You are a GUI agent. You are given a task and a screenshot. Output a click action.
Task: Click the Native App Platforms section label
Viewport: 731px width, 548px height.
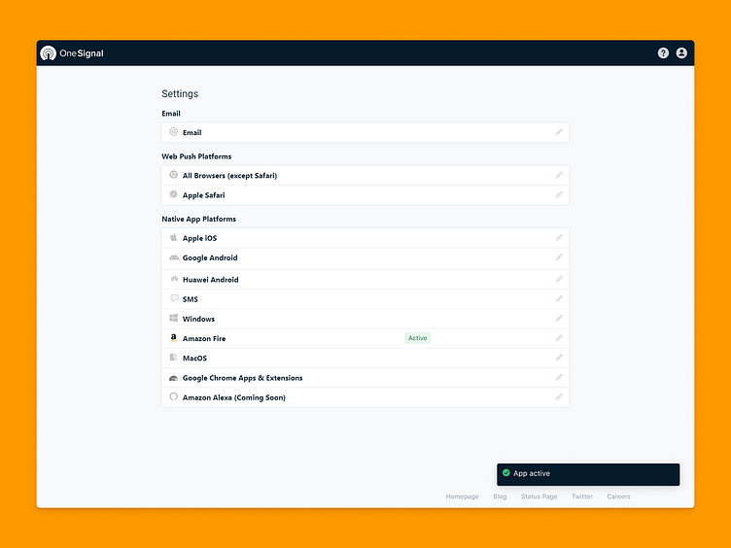click(x=198, y=219)
